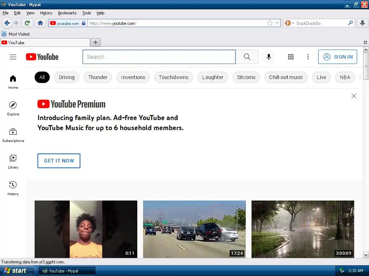Image resolution: width=369 pixels, height=276 pixels.
Task: Open the Tools menu
Action: point(86,13)
